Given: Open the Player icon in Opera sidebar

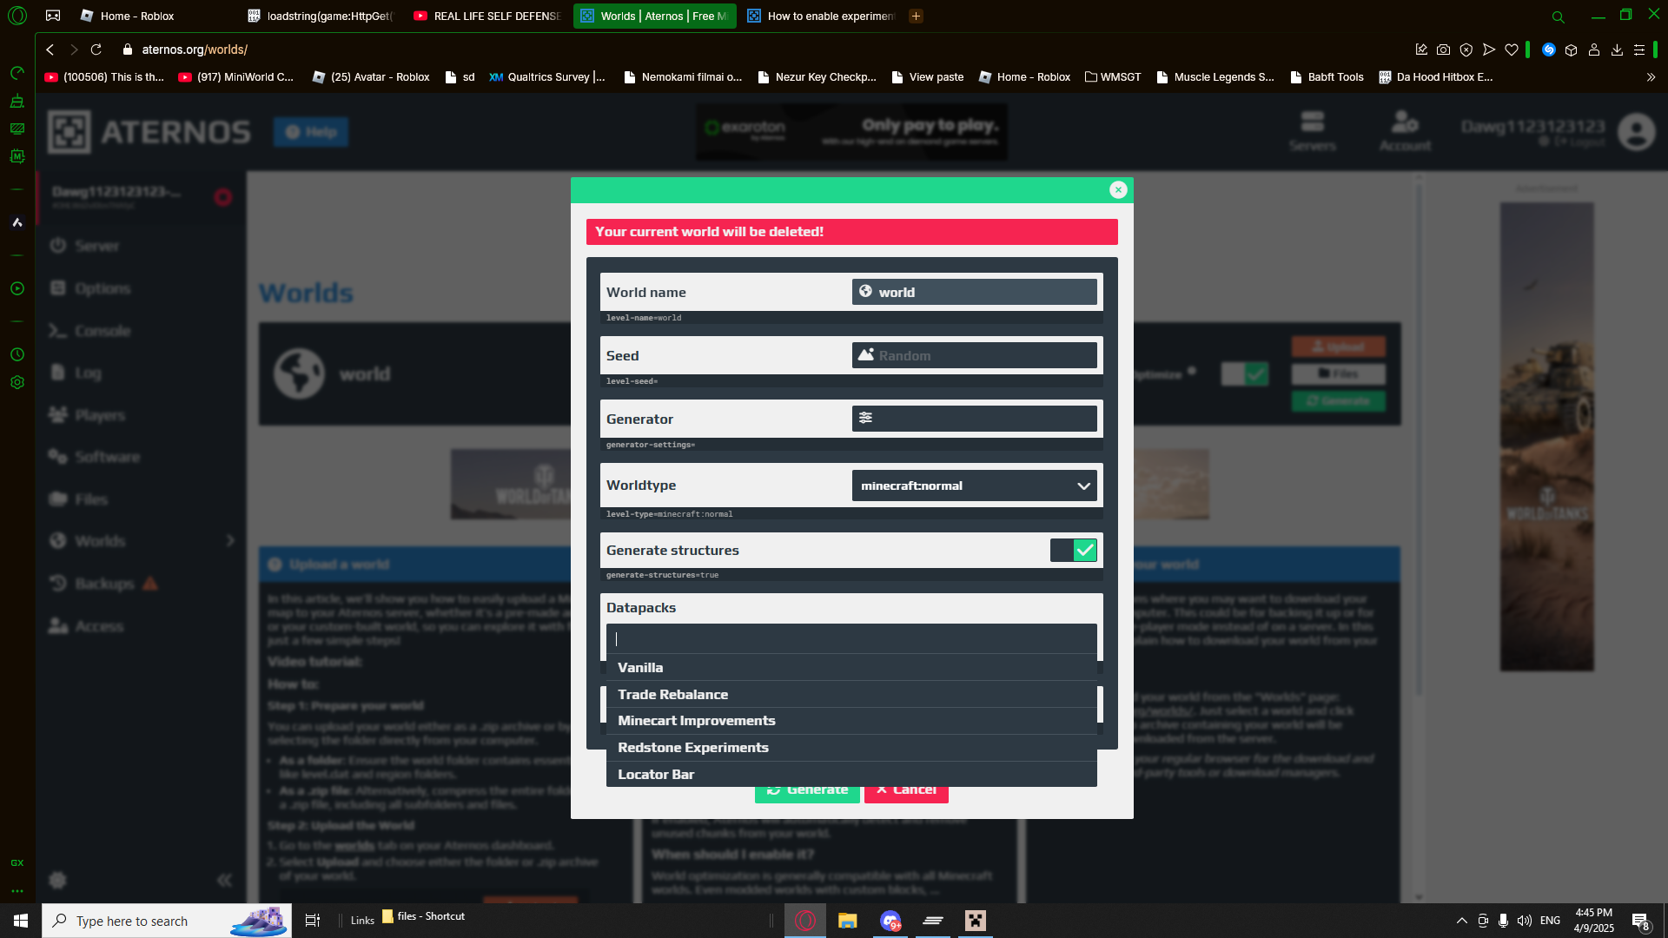Looking at the screenshot, I should 17,288.
